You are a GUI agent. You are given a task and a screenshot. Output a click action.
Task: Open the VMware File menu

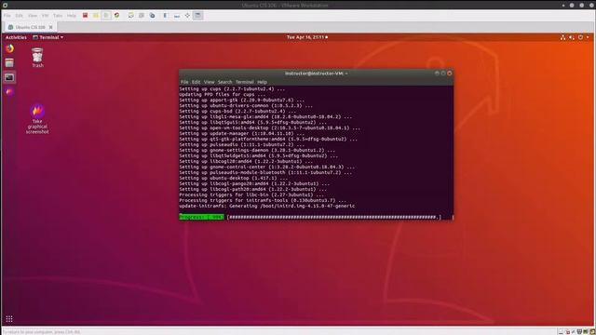pyautogui.click(x=7, y=16)
